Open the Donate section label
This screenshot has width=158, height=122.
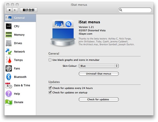pyautogui.click(x=19, y=102)
